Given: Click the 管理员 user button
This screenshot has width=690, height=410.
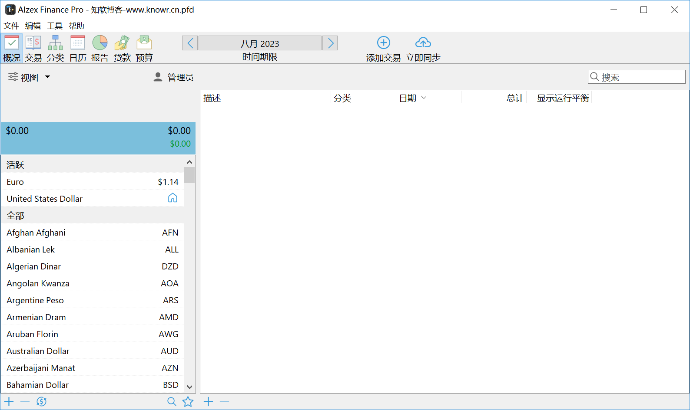Looking at the screenshot, I should tap(174, 77).
